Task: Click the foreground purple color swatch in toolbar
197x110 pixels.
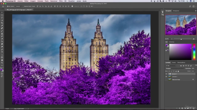Action: (x=1, y=70)
